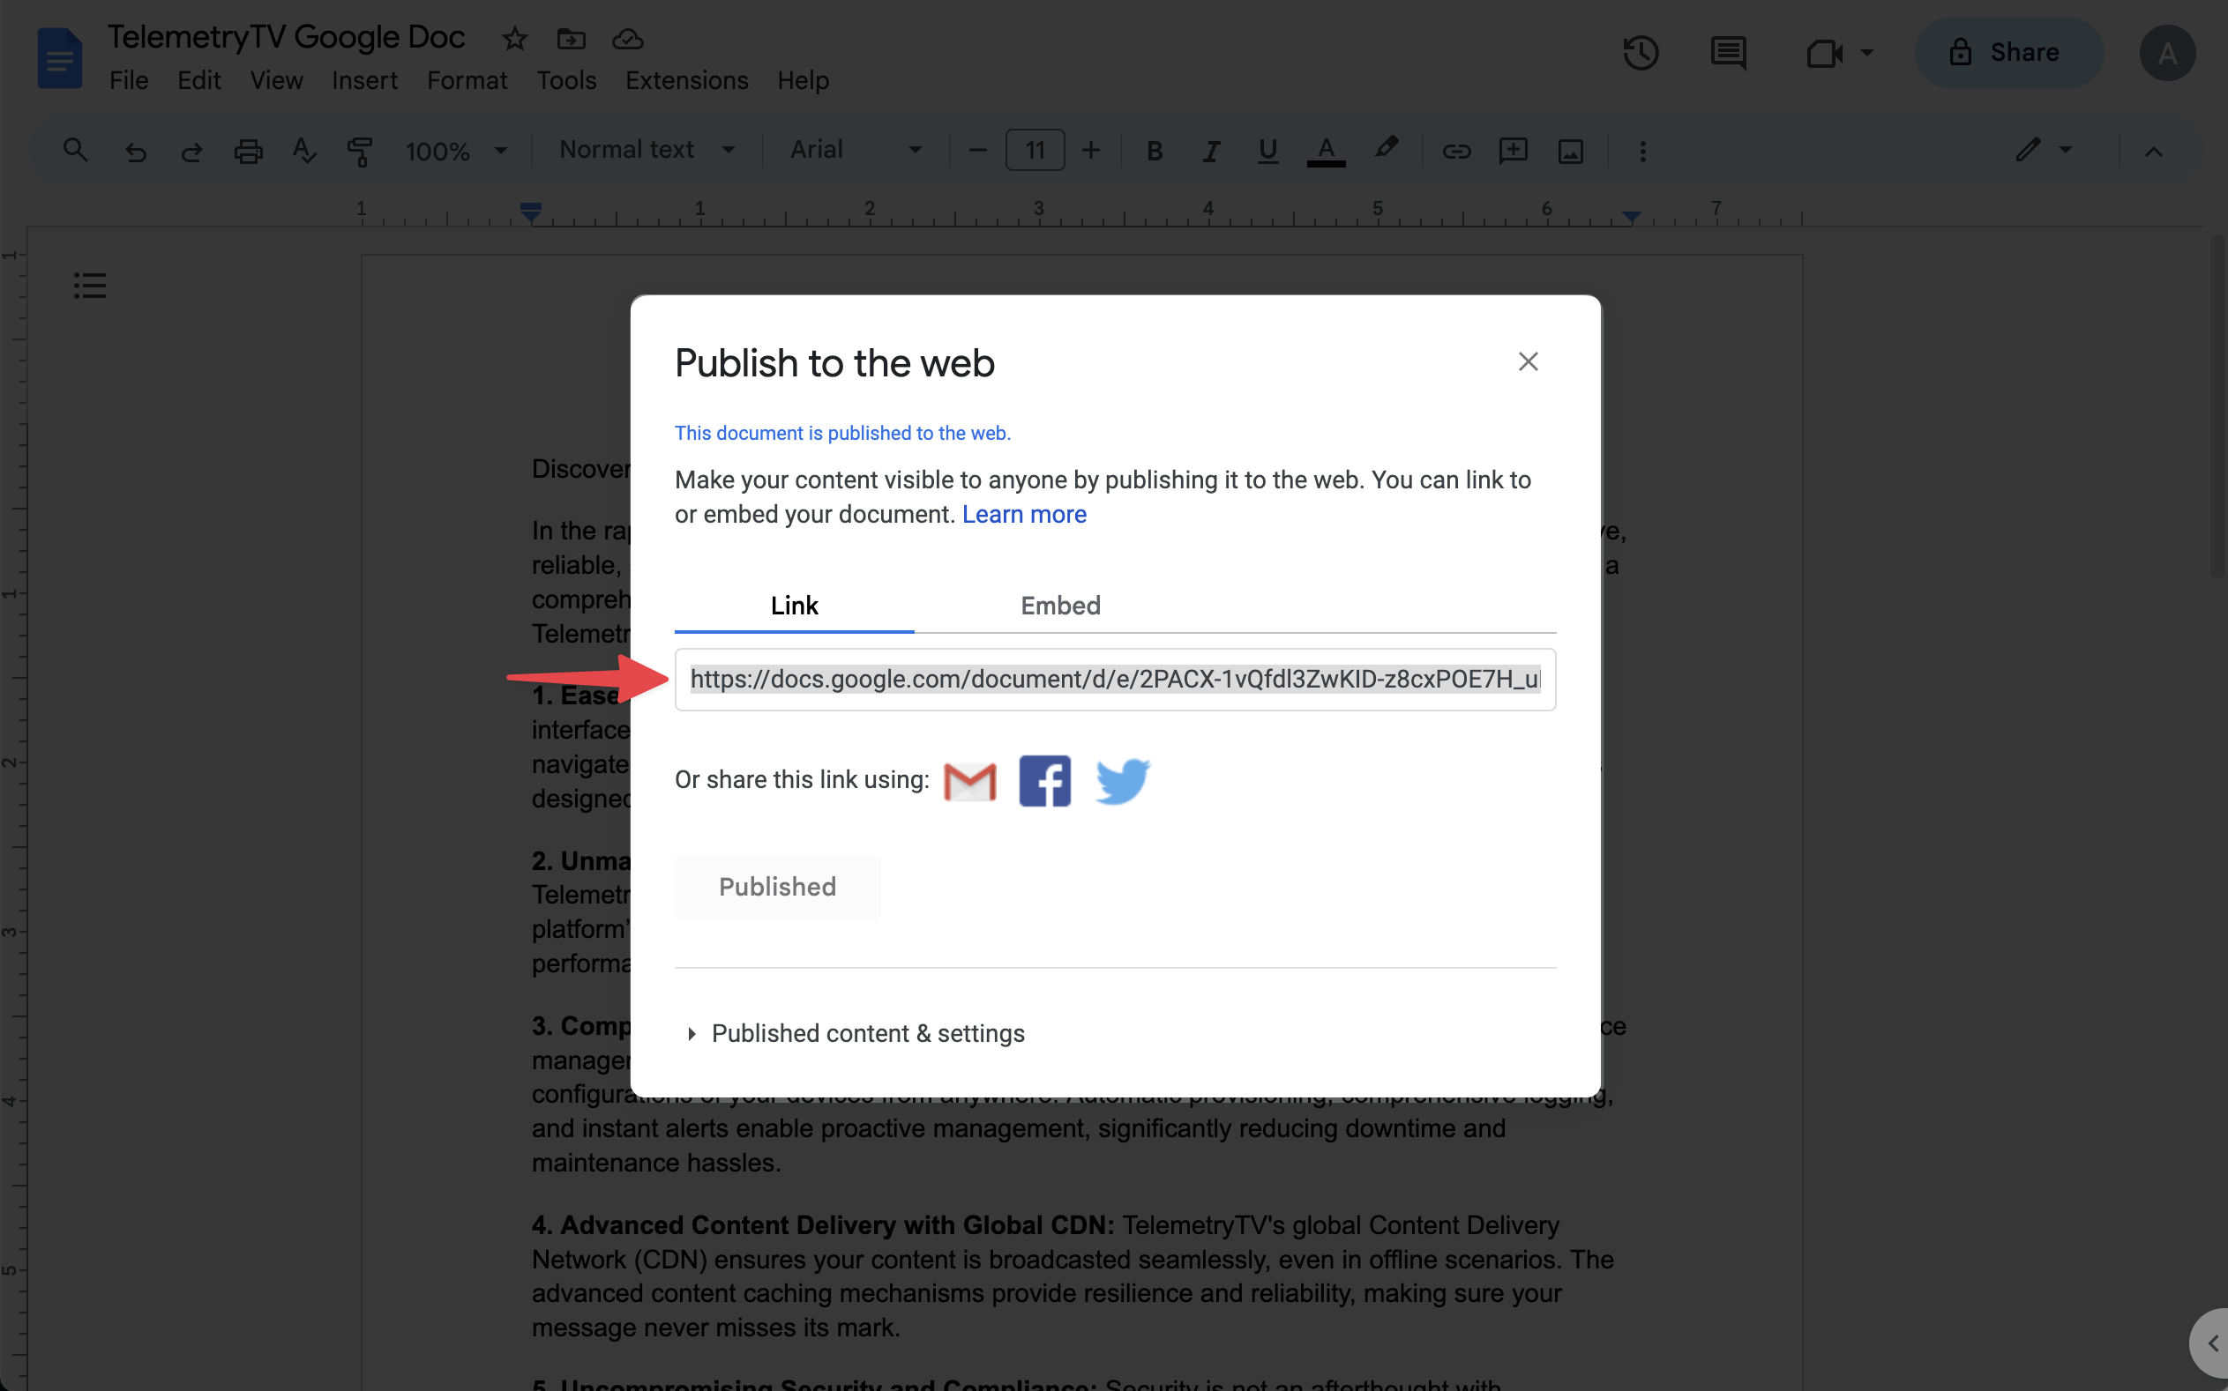Image resolution: width=2228 pixels, height=1391 pixels.
Task: Toggle bold formatting
Action: (1154, 150)
